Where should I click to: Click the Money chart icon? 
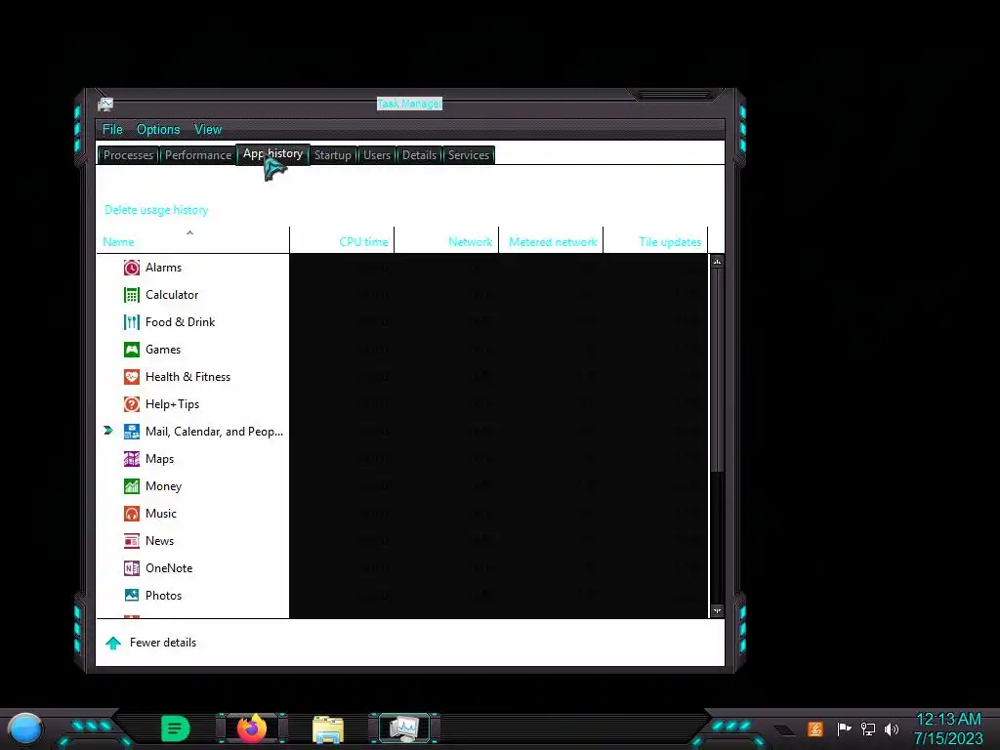tap(132, 486)
